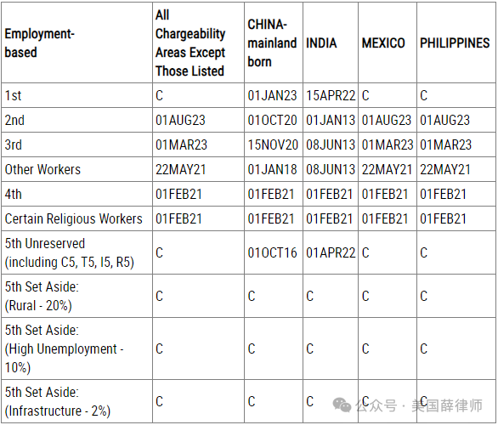Click India 5th Unreserved date 01APR22

coord(331,252)
